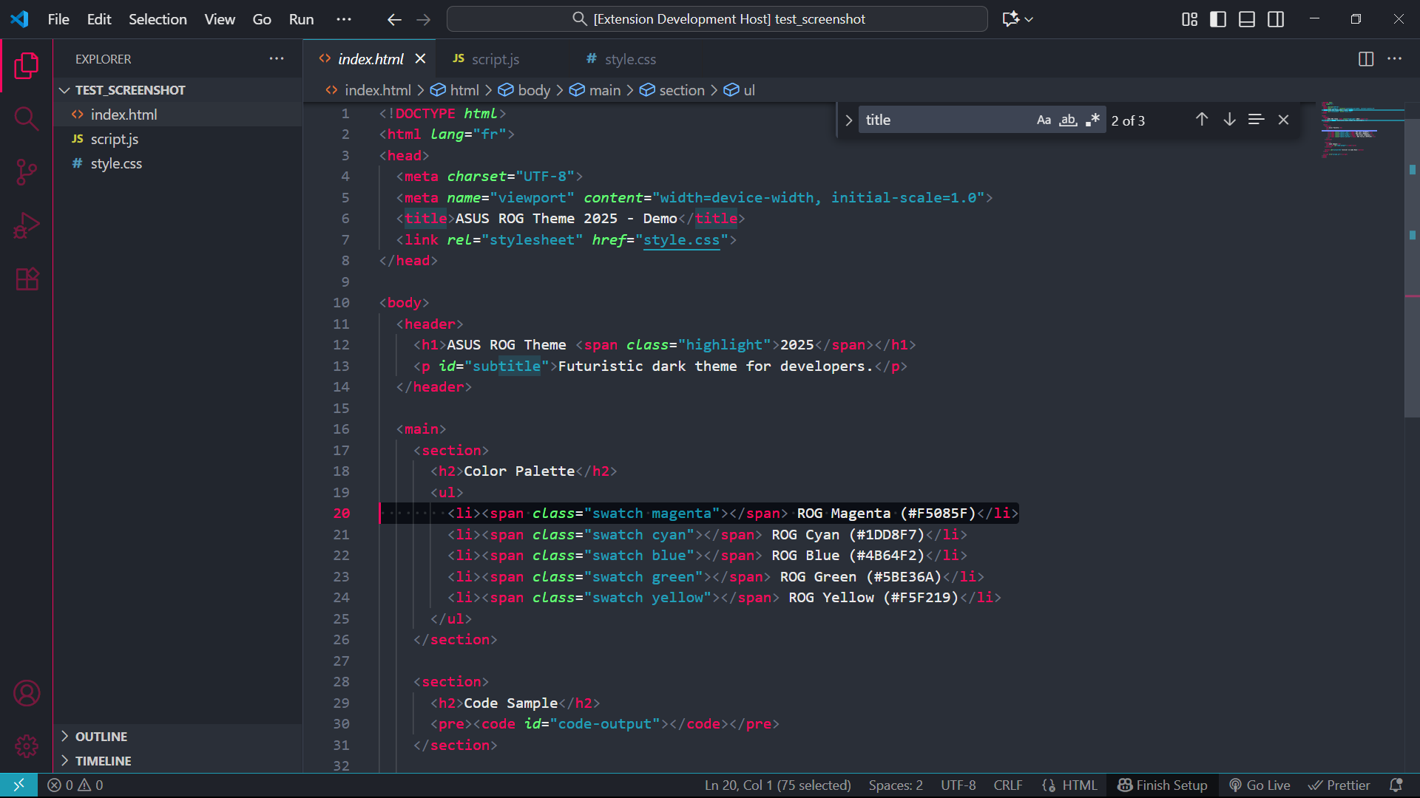Screen dimensions: 1420x798
Task: Switch to the script.js tab
Action: [x=494, y=59]
